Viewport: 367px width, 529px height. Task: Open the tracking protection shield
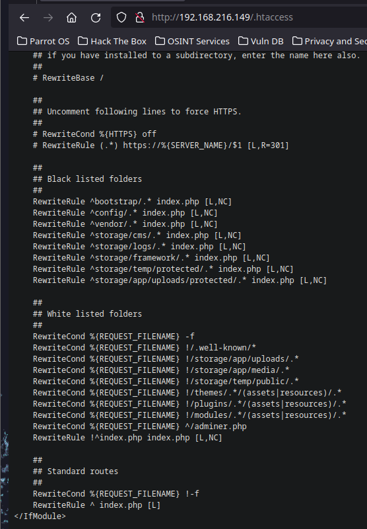point(121,17)
